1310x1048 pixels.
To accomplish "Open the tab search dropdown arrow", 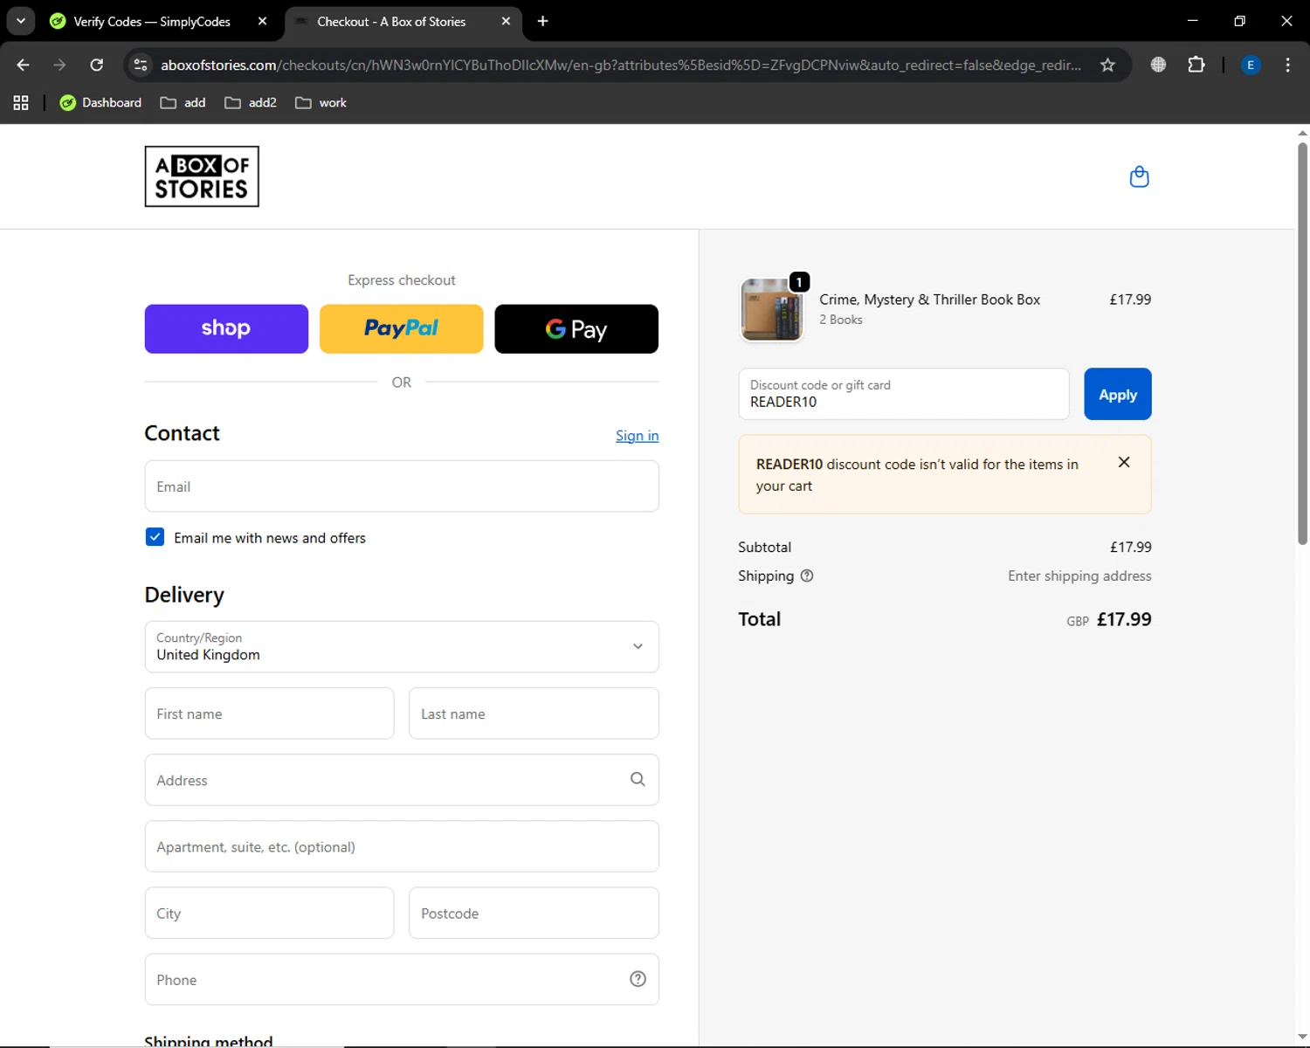I will pos(21,21).
